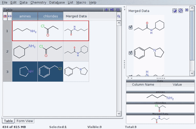Click the yin-yang invert selection icon
This screenshot has height=129, width=196.
pyautogui.click(x=174, y=11)
